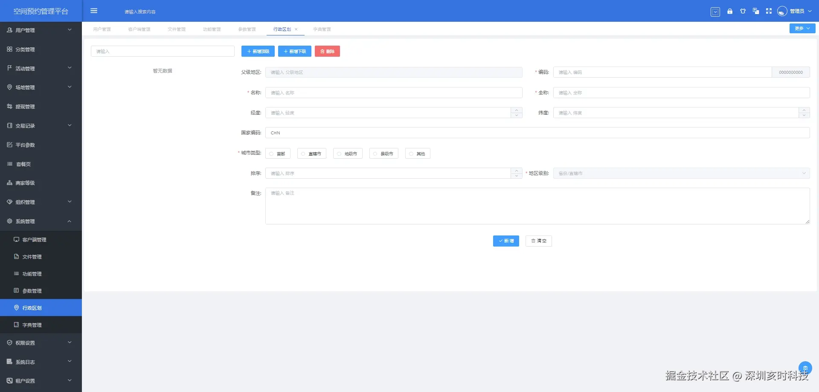Screen dimensions: 819x392
Task: Open the 地区级别 dropdown
Action: [681, 173]
